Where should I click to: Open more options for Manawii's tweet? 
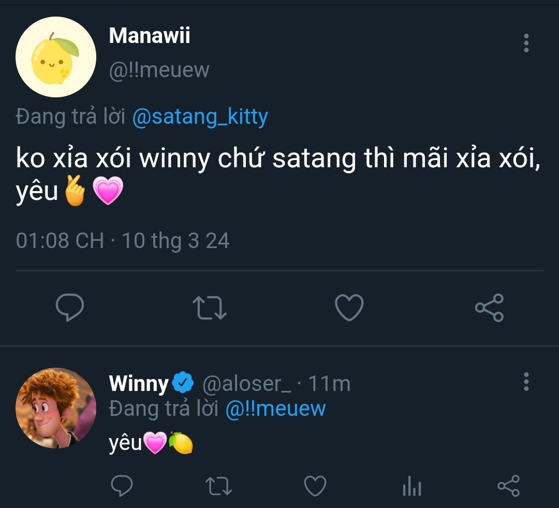pos(526,43)
